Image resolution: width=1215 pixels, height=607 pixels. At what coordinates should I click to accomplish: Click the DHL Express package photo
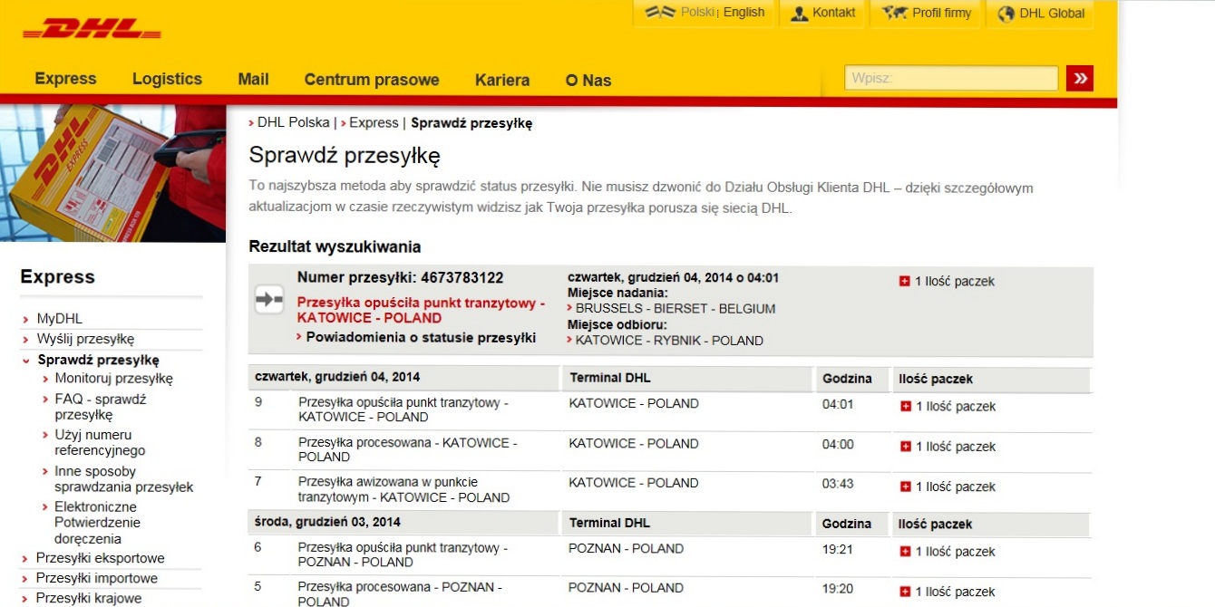(x=112, y=173)
